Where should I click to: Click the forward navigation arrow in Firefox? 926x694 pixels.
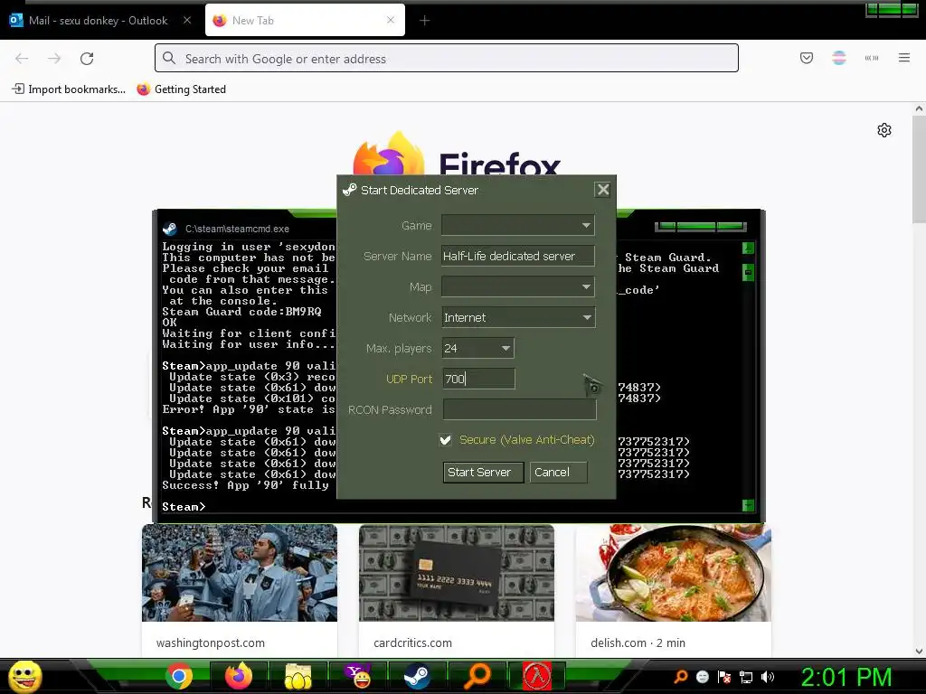54,59
